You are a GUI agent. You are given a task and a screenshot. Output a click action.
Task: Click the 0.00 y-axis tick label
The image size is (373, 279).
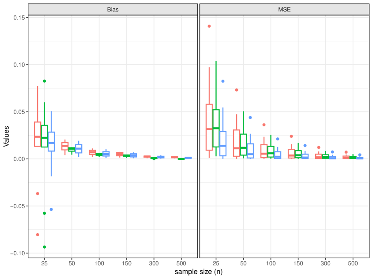coord(19,159)
